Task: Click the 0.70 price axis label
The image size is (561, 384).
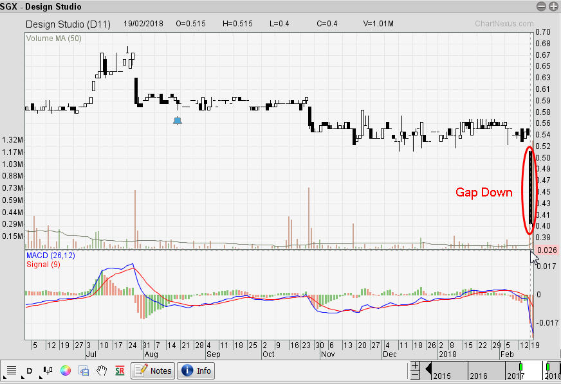Action: 543,32
